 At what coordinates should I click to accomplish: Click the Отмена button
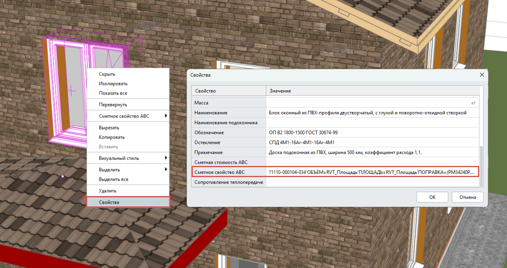point(467,197)
